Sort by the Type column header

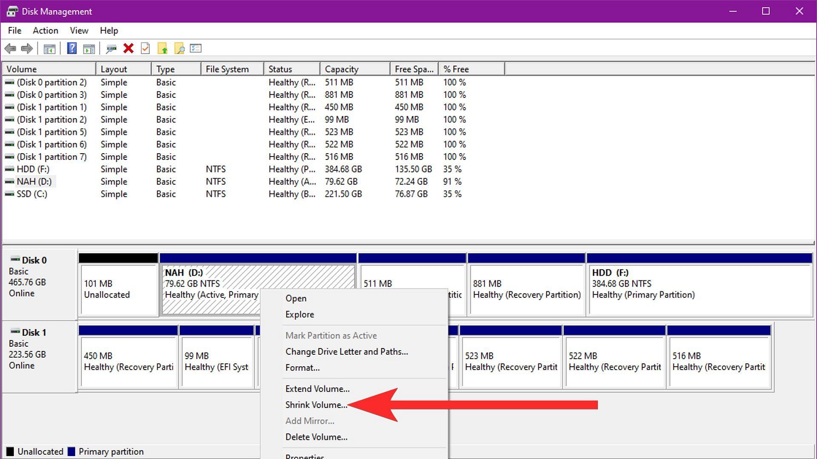point(176,69)
